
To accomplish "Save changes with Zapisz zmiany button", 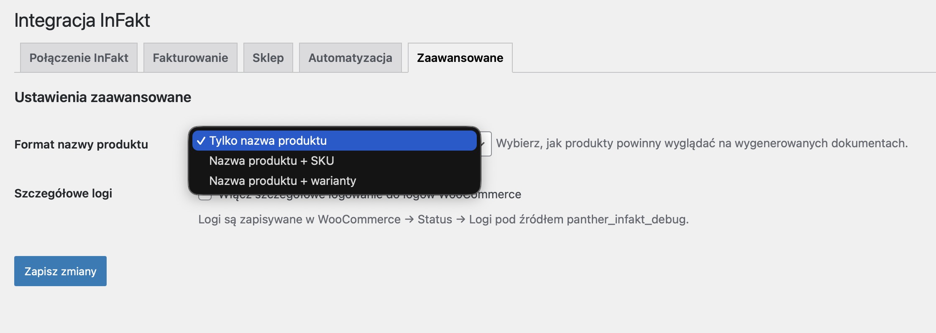I will pyautogui.click(x=60, y=271).
